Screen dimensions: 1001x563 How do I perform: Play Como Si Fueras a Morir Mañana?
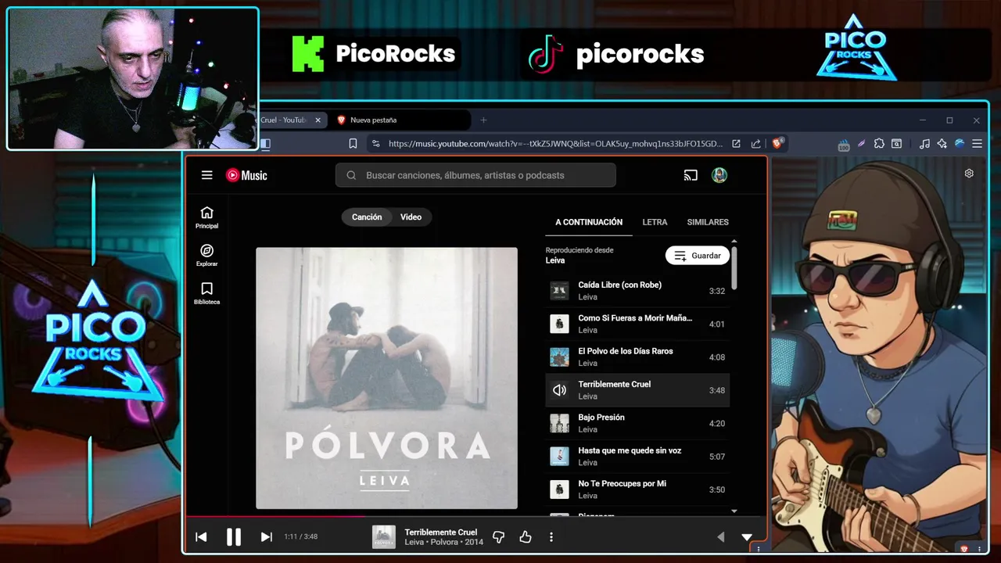(637, 324)
